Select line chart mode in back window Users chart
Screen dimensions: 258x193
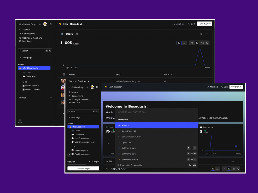pos(184,43)
